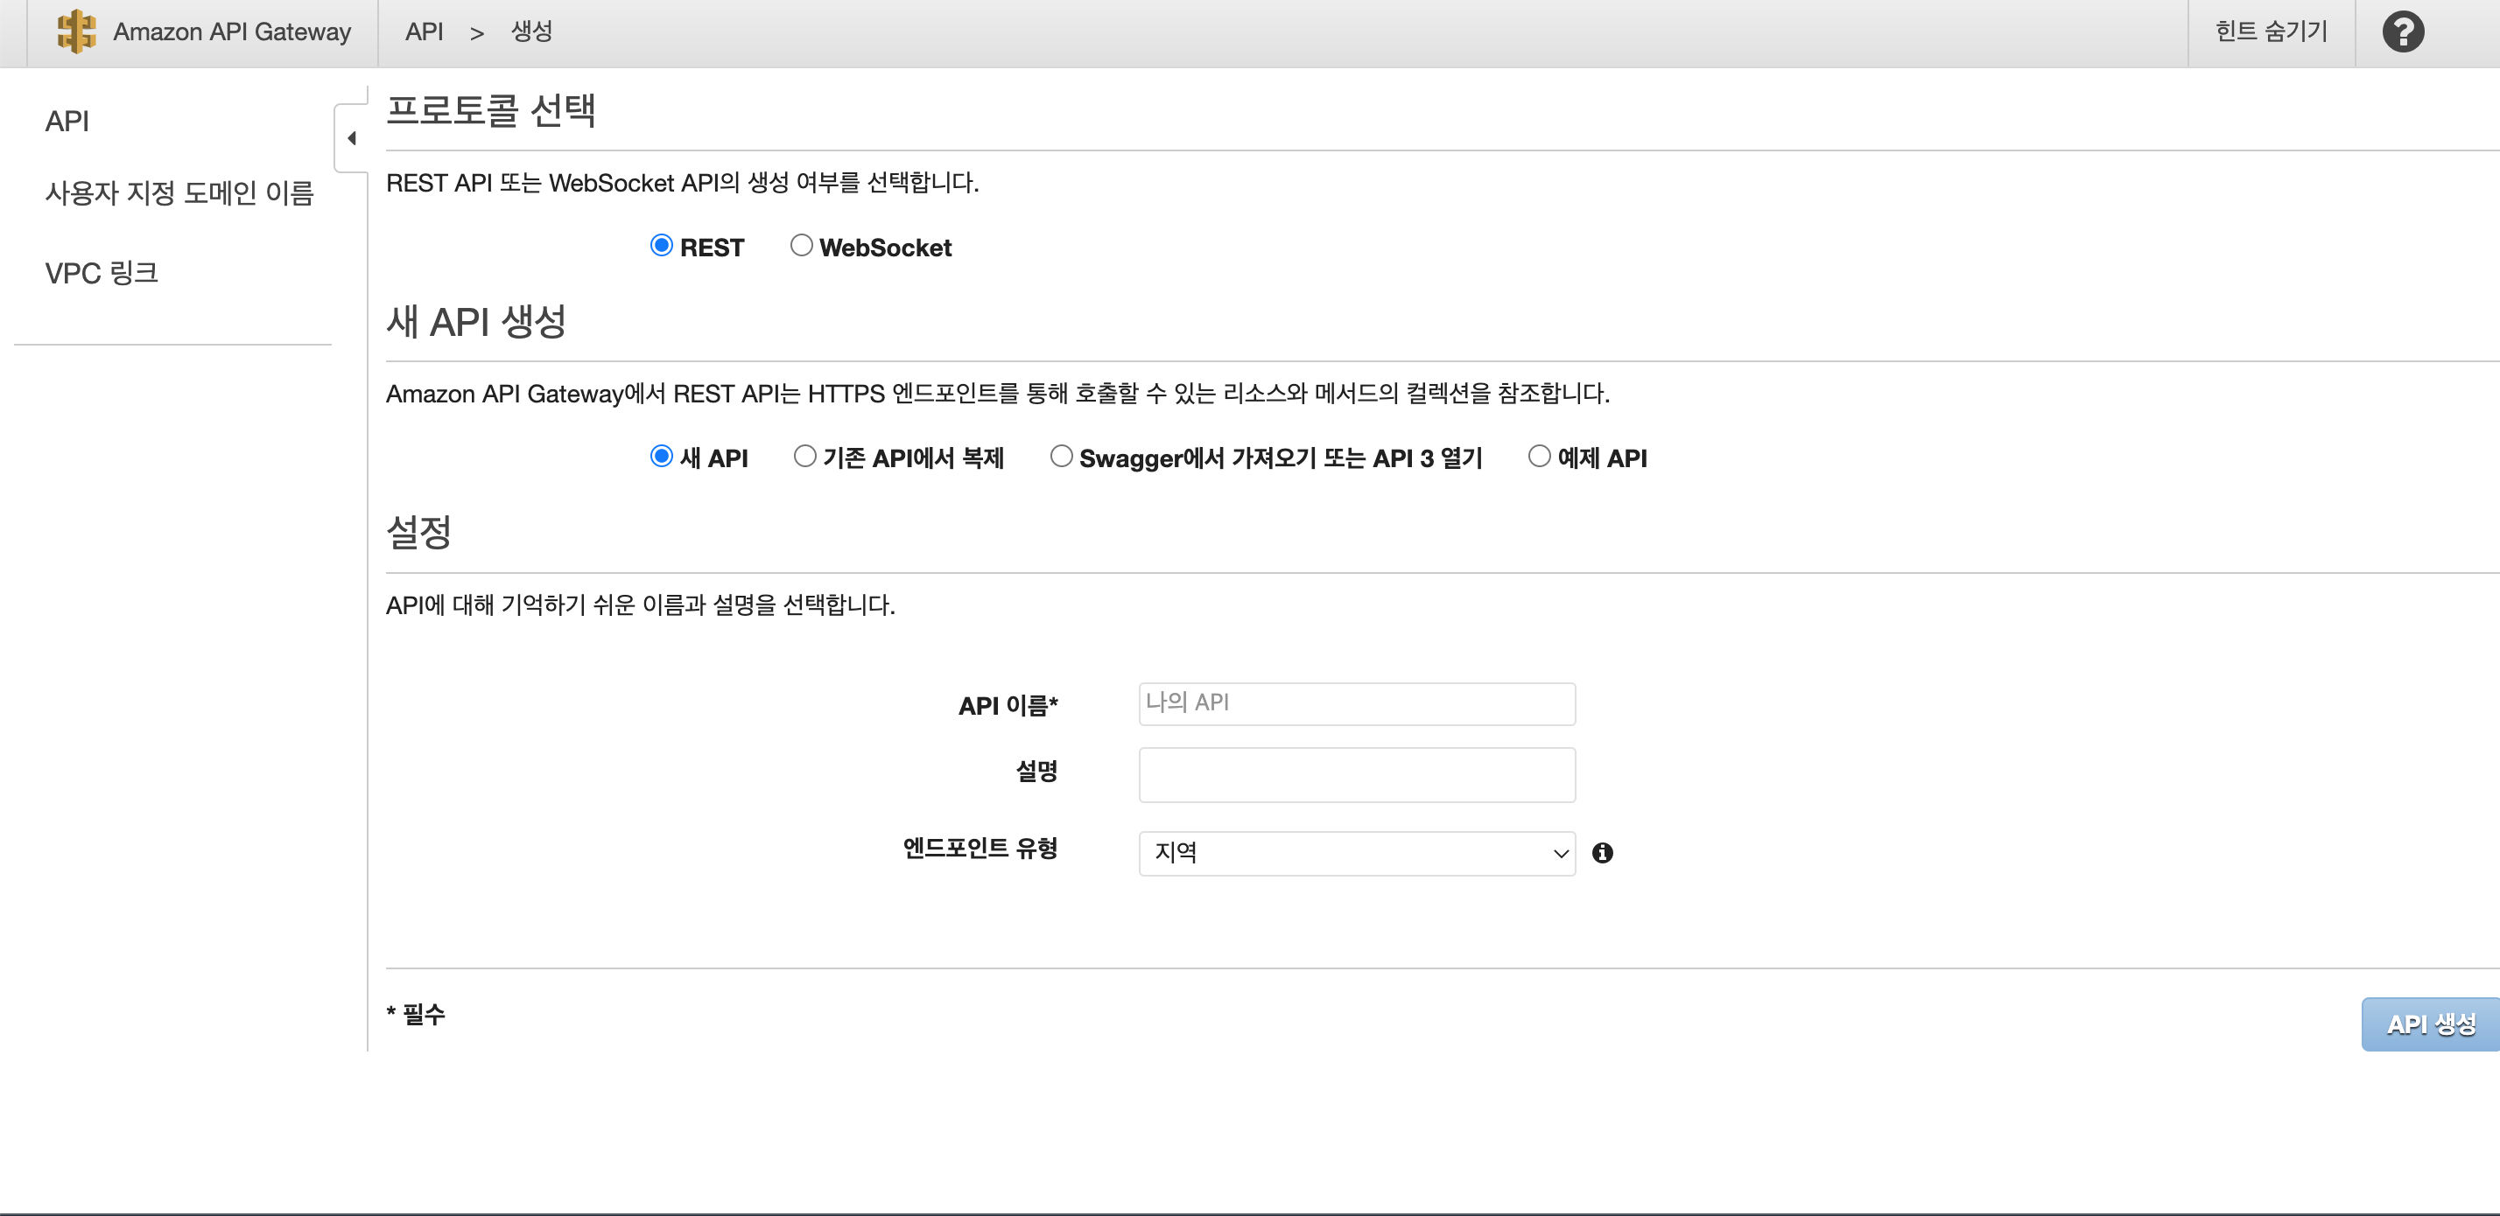Select the WebSocket protocol radio button
This screenshot has height=1216, width=2500.
[801, 245]
